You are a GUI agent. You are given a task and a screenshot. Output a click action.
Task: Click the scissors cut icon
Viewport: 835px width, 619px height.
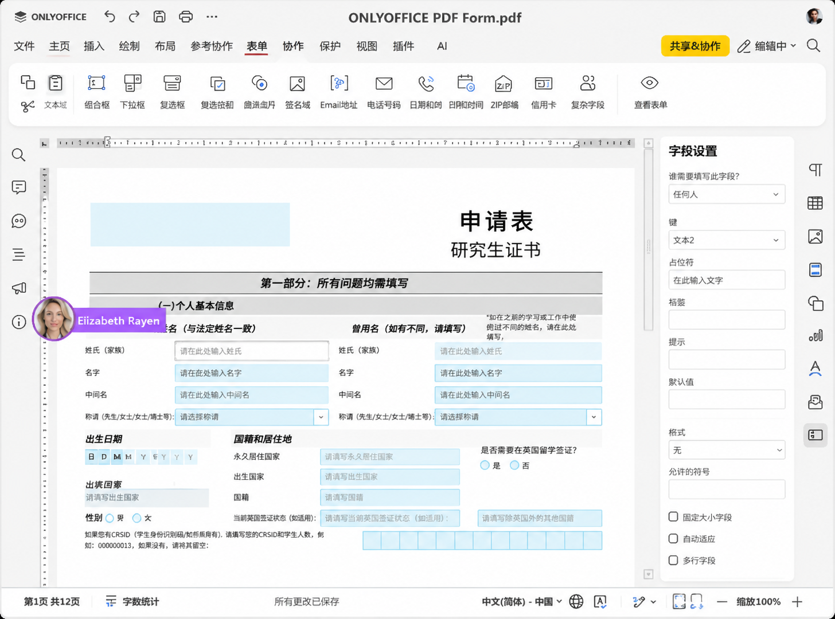pyautogui.click(x=28, y=106)
